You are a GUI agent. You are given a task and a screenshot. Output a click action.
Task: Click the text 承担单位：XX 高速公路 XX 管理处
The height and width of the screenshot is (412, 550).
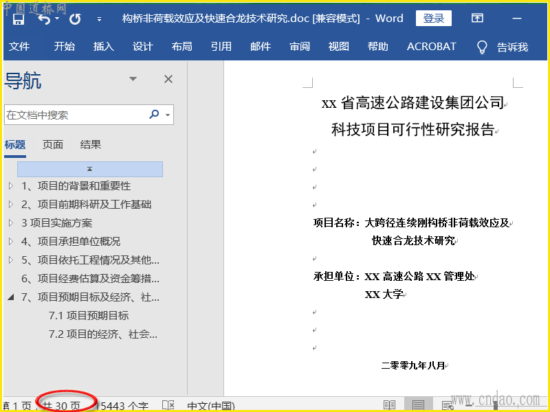pyautogui.click(x=394, y=277)
